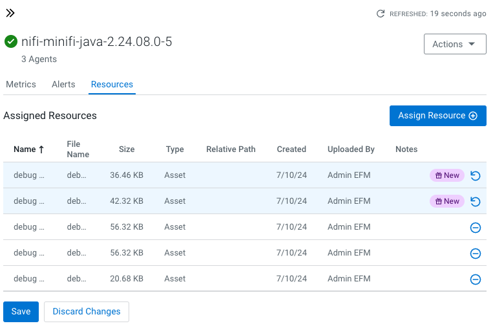Click the Assign Resource button
493x328 pixels.
point(437,116)
